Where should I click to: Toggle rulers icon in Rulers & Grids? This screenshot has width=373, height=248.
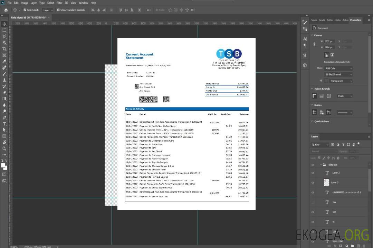pos(314,96)
